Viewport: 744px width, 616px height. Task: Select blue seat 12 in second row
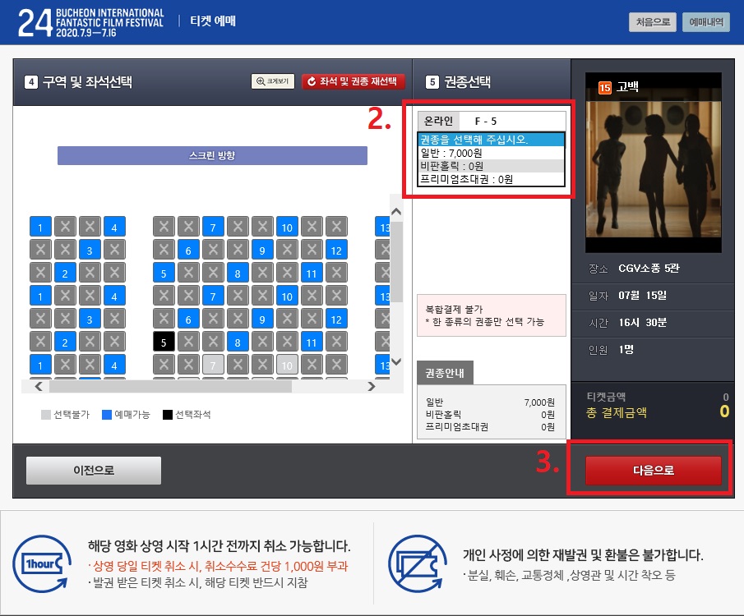(336, 250)
